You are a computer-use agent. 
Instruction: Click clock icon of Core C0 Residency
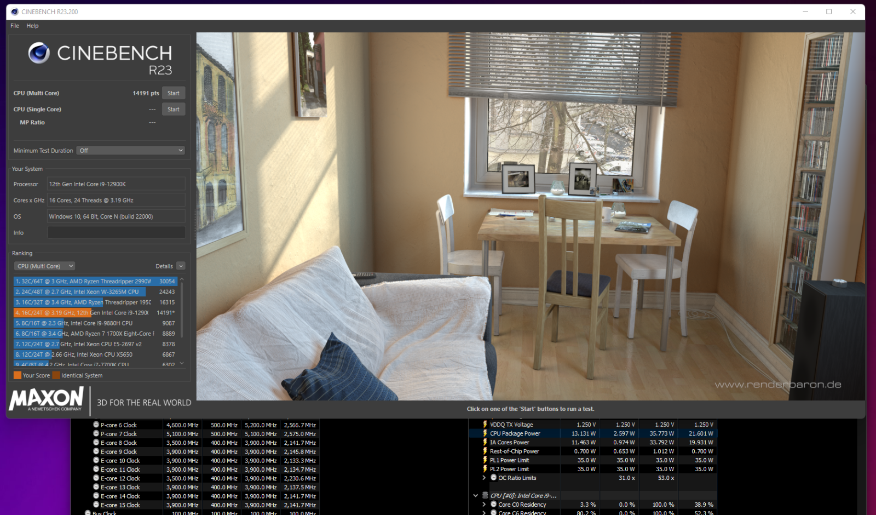click(x=493, y=504)
